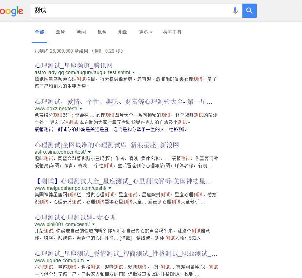Screen dimensions: 302x278
Task: Switch to the 新闻 tab
Action: pos(81,32)
